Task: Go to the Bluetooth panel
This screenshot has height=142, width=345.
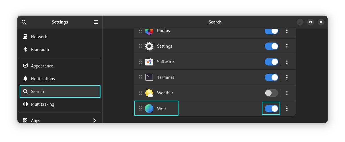Action: click(x=40, y=50)
